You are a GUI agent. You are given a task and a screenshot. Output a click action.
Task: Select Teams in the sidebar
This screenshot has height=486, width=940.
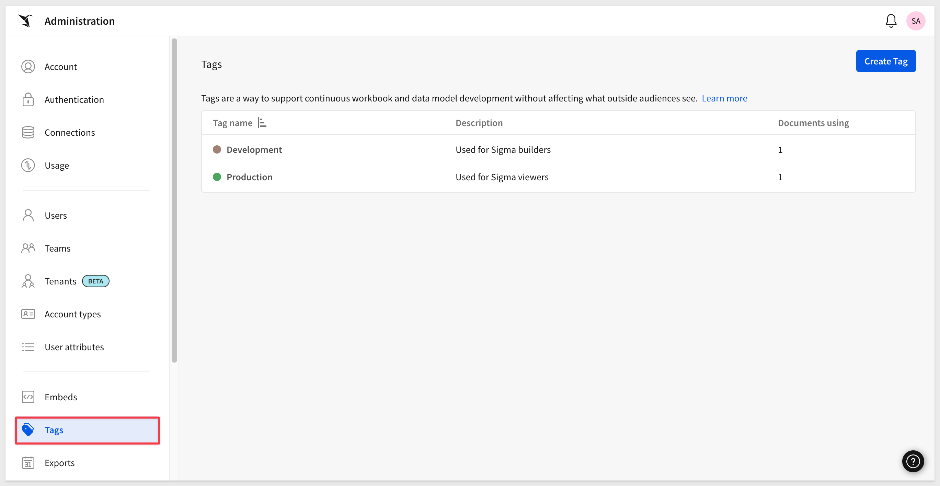coord(57,248)
